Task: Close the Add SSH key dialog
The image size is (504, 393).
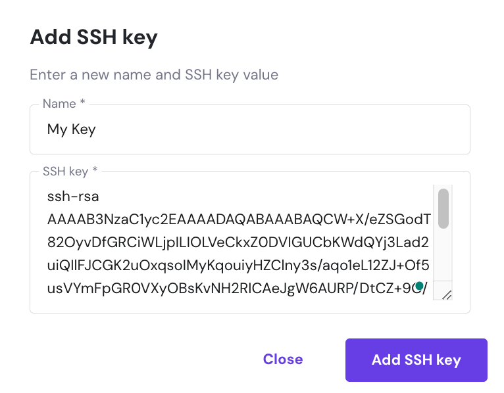Action: coord(283,359)
